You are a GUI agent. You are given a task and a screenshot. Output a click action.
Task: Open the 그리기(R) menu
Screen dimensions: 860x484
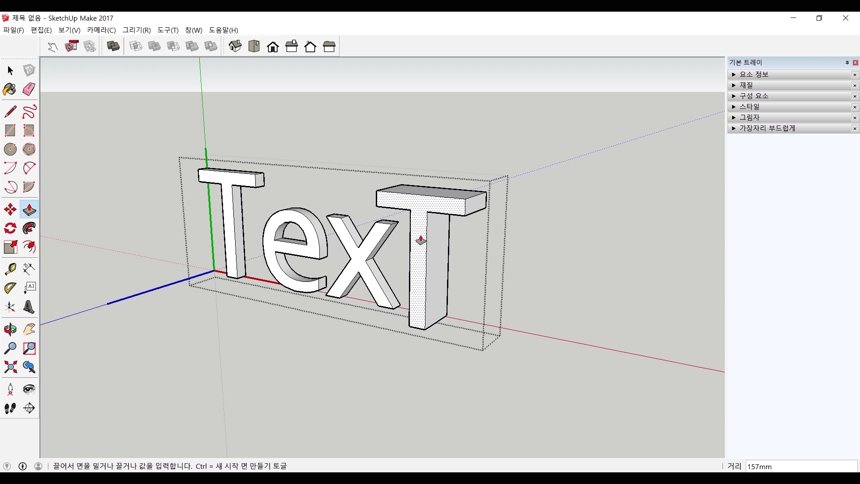pyautogui.click(x=137, y=30)
